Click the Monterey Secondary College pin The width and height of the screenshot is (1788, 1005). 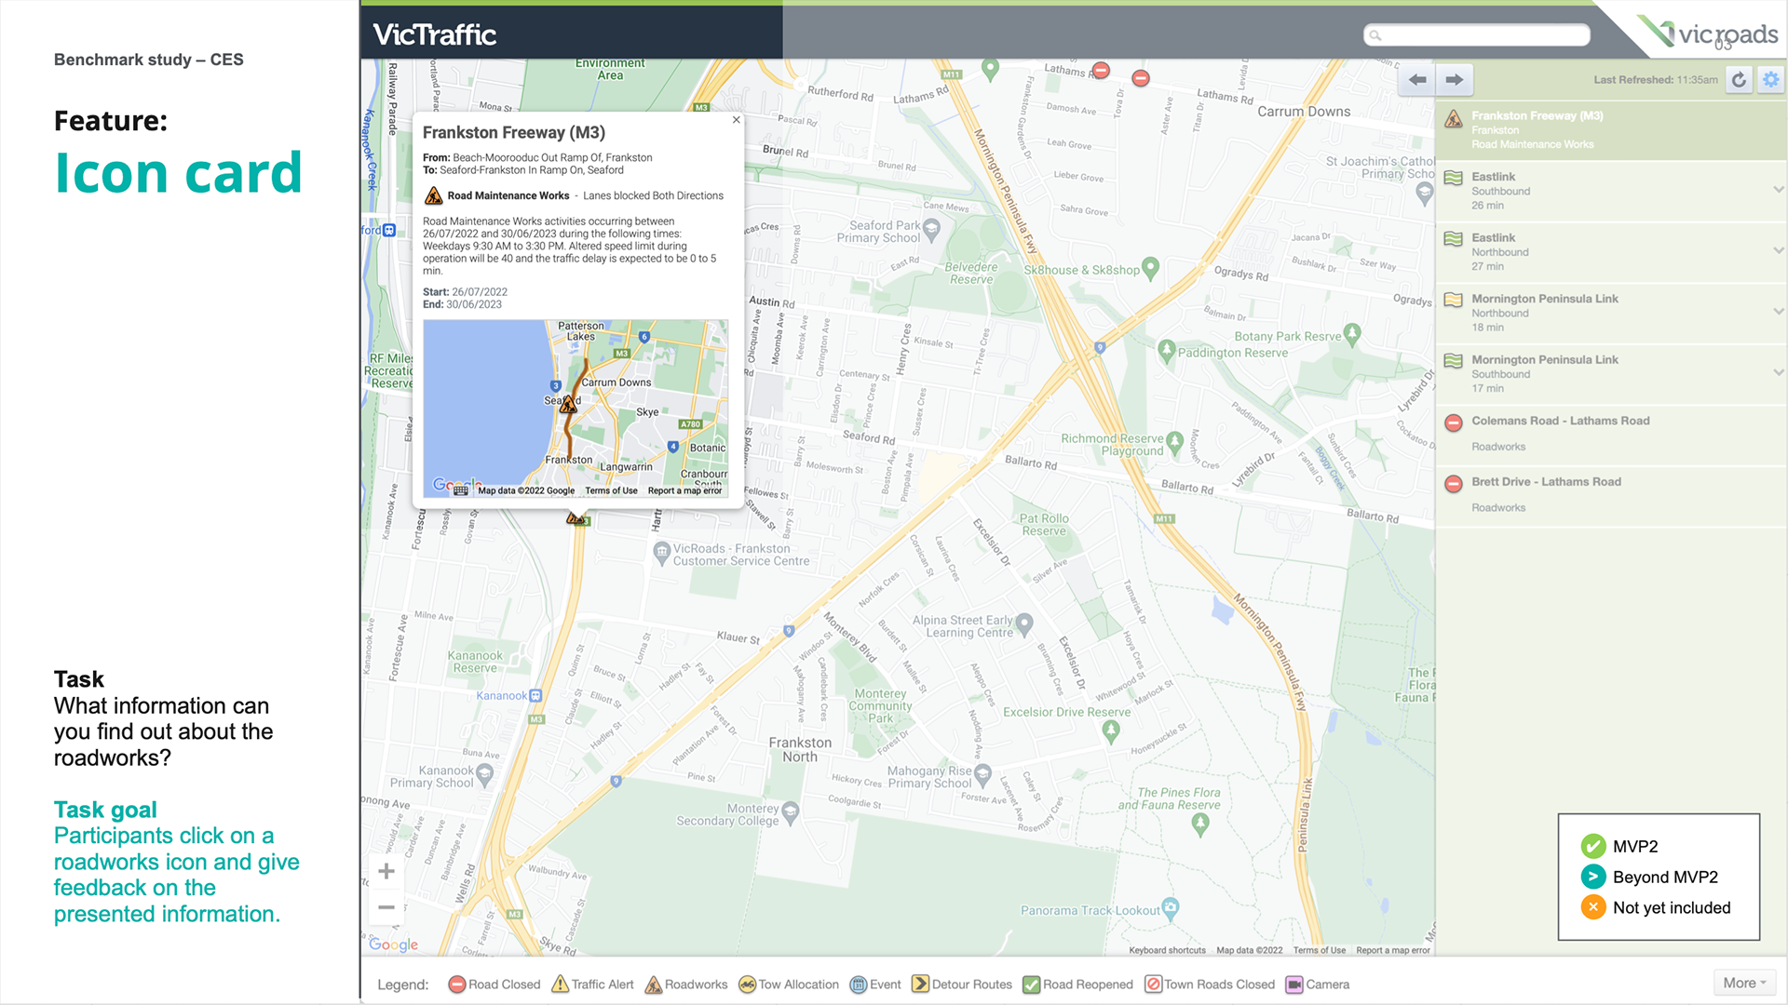(791, 811)
